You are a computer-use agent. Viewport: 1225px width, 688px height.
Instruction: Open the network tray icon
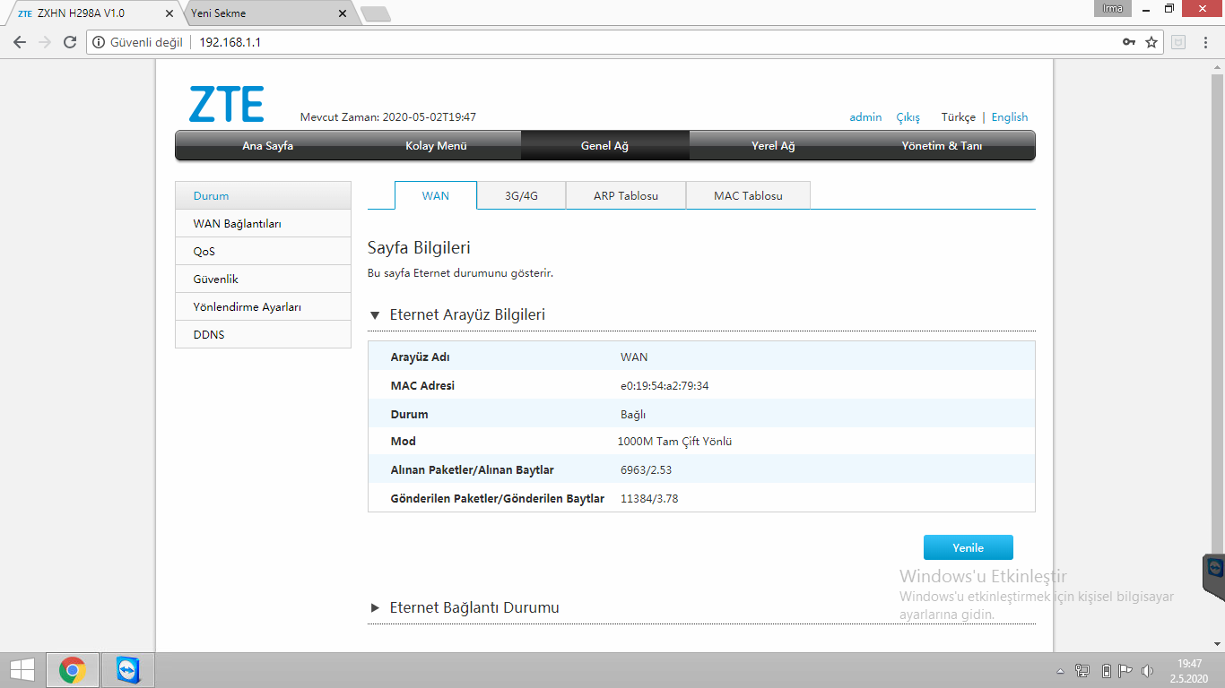1082,671
